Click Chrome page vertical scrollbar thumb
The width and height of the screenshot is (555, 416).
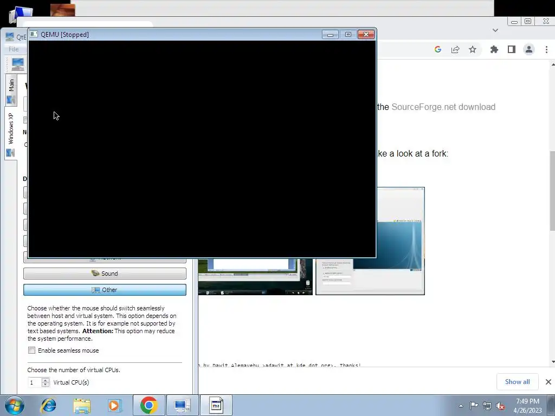(x=552, y=190)
